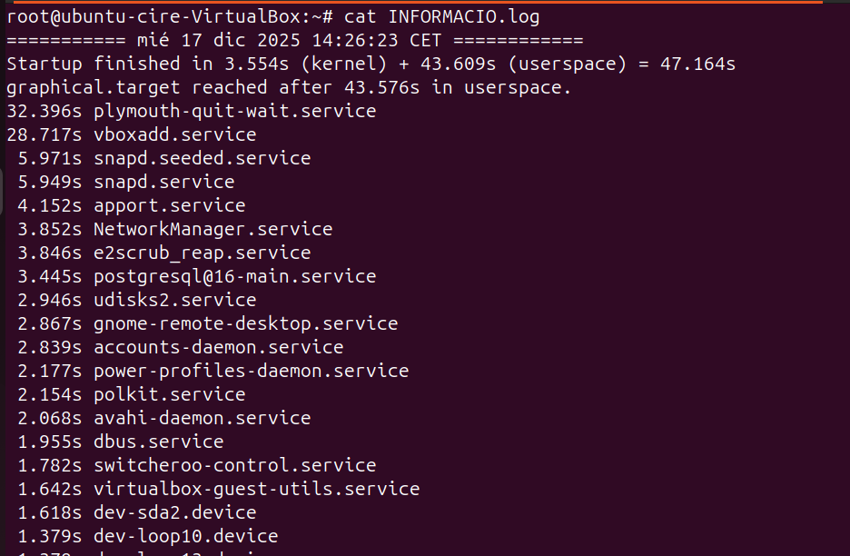Click the virtualbox-guest-utils.service line
This screenshot has width=850, height=556.
[x=256, y=489]
